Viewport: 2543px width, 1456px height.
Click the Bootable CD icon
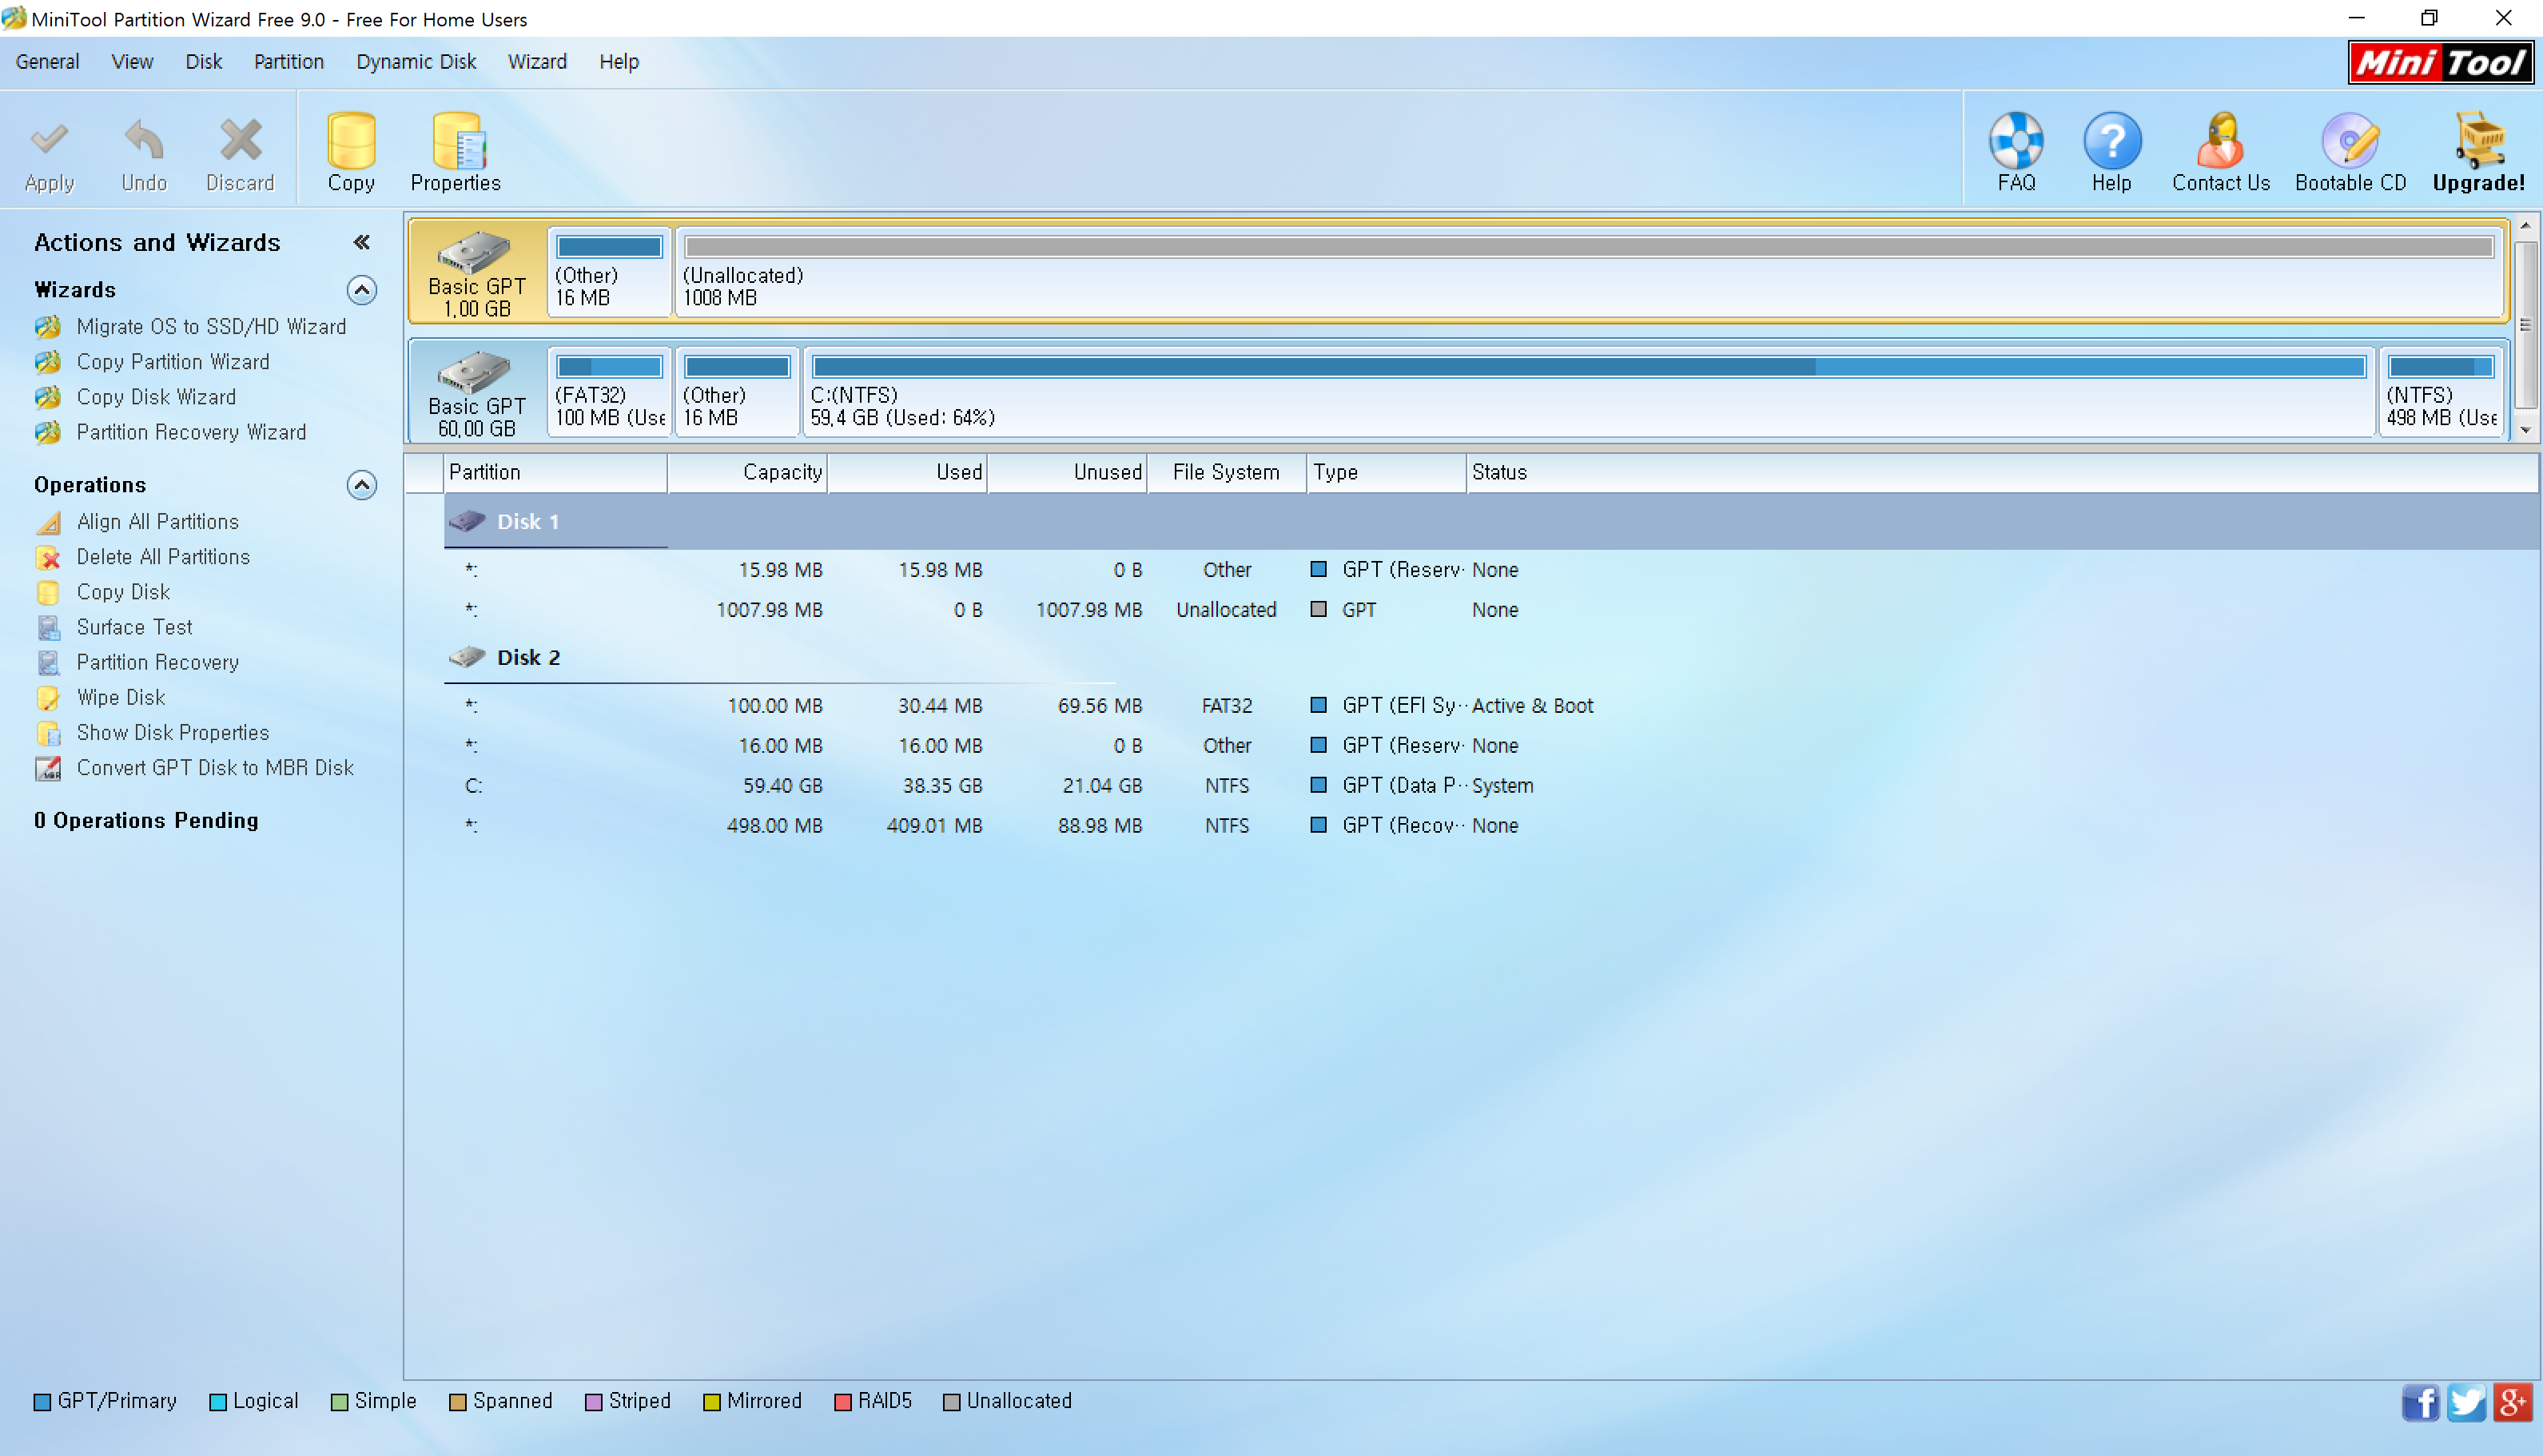point(2350,150)
